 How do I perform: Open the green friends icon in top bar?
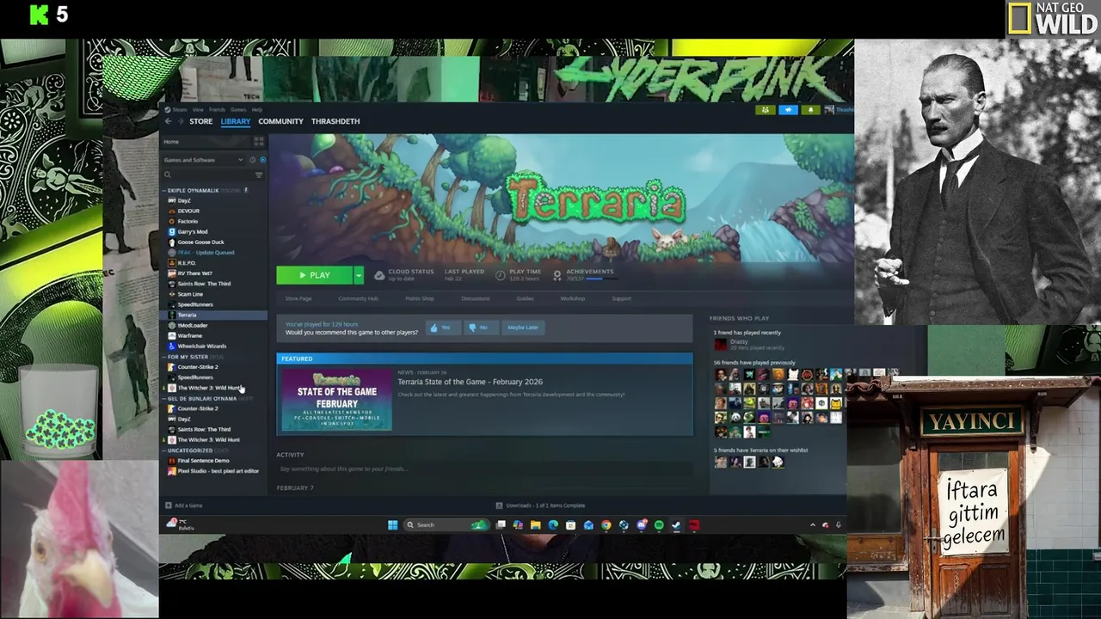click(x=766, y=110)
